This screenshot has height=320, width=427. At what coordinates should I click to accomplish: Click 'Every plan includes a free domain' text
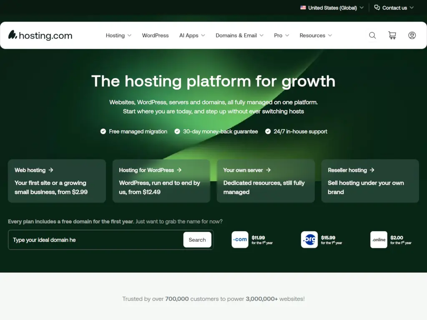71,222
